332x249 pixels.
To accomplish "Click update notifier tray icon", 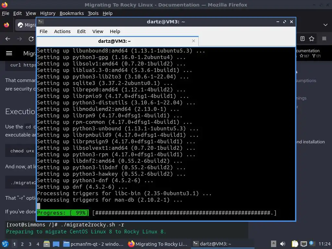I will (312, 243).
